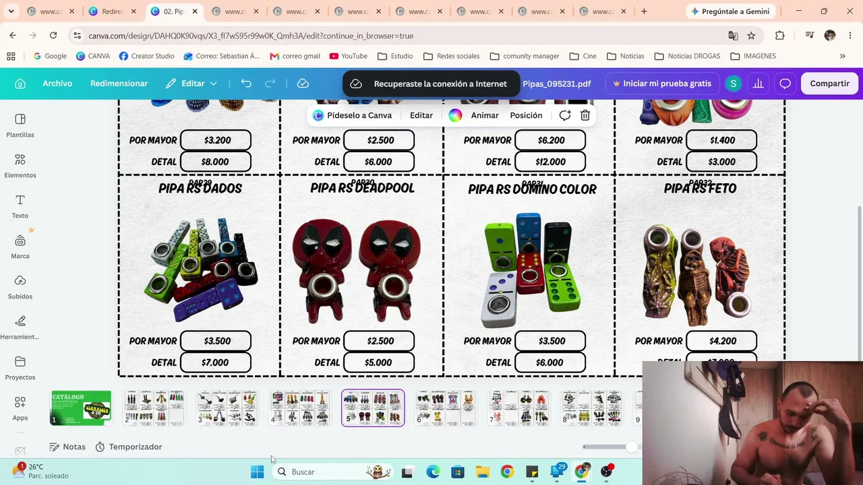Open the Apps sidebar panel
Image resolution: width=863 pixels, height=485 pixels.
click(20, 408)
